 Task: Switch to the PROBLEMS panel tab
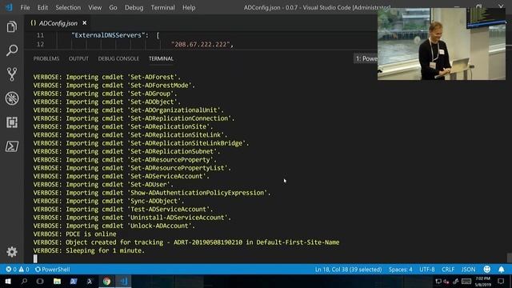pos(46,58)
